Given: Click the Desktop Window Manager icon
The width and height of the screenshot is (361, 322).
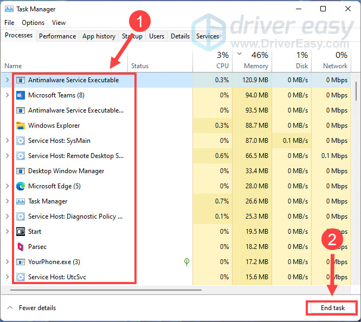Looking at the screenshot, I should 21,171.
